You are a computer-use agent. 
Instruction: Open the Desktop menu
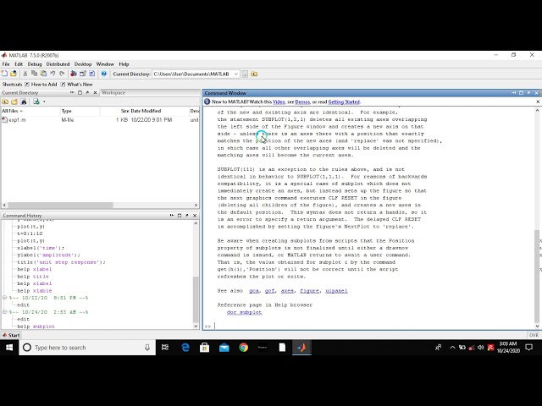[x=83, y=64]
